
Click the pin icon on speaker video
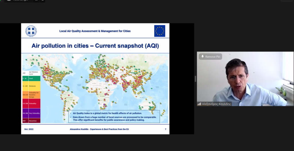[202, 56]
